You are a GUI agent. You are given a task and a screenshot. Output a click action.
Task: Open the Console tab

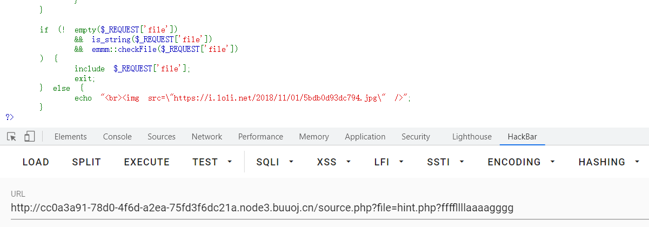[x=117, y=137]
